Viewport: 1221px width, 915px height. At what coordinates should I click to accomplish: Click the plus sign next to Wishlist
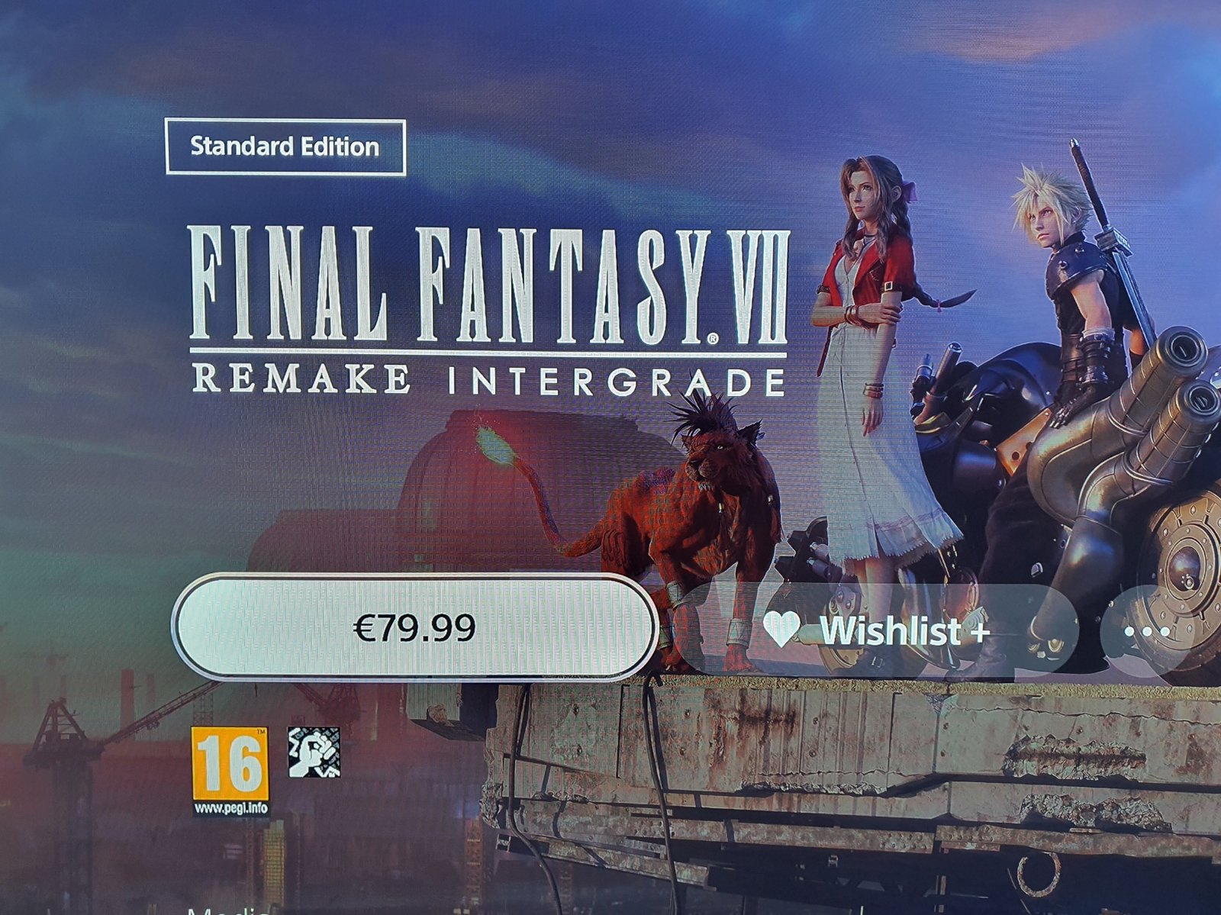pyautogui.click(x=979, y=632)
